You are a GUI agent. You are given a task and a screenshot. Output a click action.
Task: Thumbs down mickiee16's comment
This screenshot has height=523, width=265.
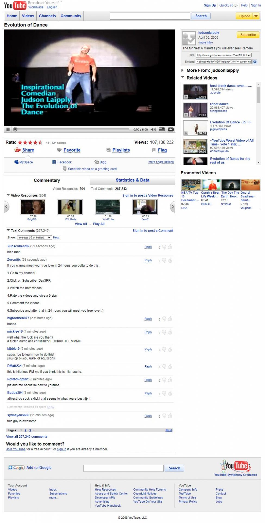click(164, 333)
